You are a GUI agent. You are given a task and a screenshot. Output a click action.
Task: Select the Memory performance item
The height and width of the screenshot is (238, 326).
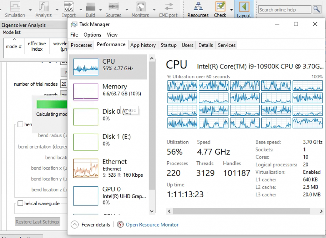tap(108, 92)
